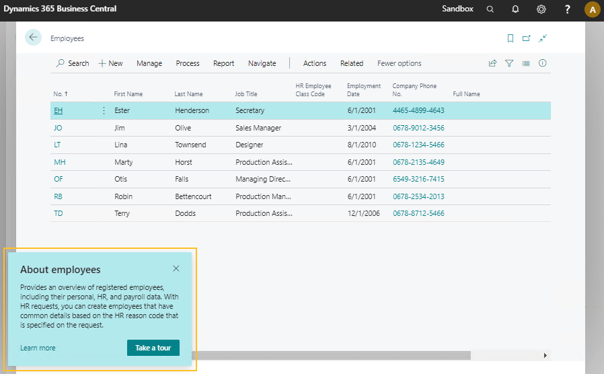Toggle the information FactBox icon
The height and width of the screenshot is (374, 604).
point(543,63)
